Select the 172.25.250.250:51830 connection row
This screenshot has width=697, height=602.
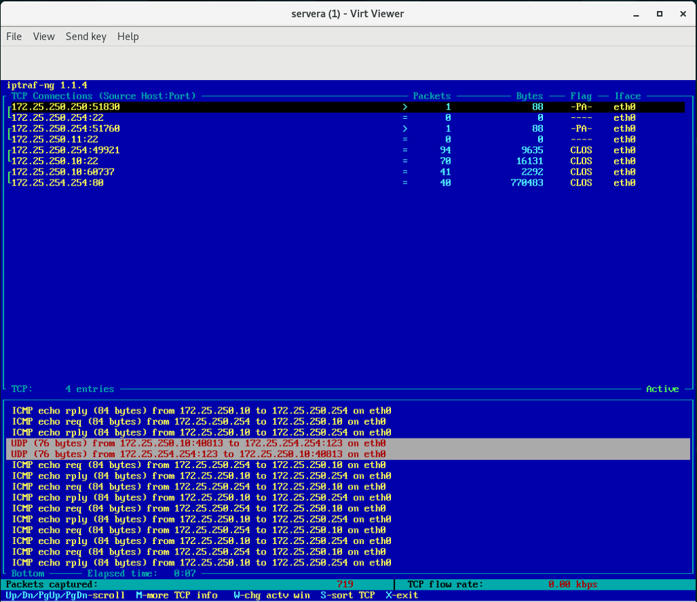[347, 107]
